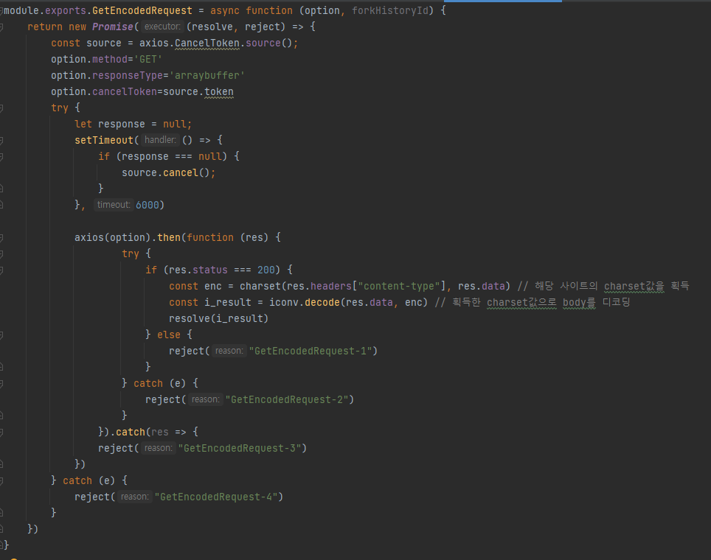Viewport: 711px width, 560px height.
Task: Click the forkHistoryId parameter
Action: (x=390, y=10)
